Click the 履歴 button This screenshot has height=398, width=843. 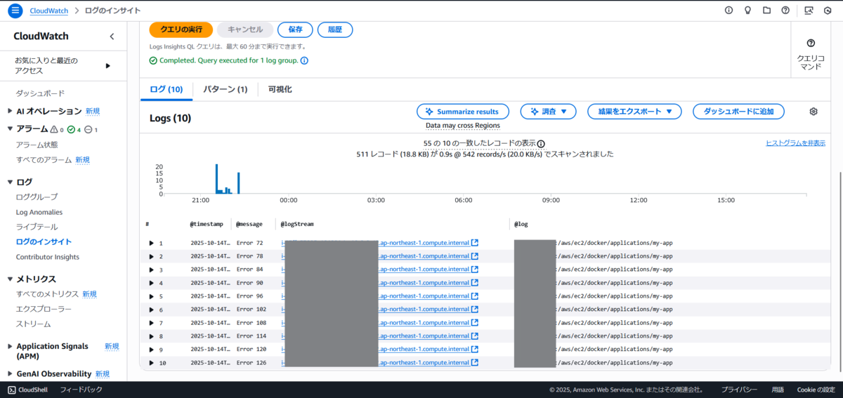[x=335, y=29]
